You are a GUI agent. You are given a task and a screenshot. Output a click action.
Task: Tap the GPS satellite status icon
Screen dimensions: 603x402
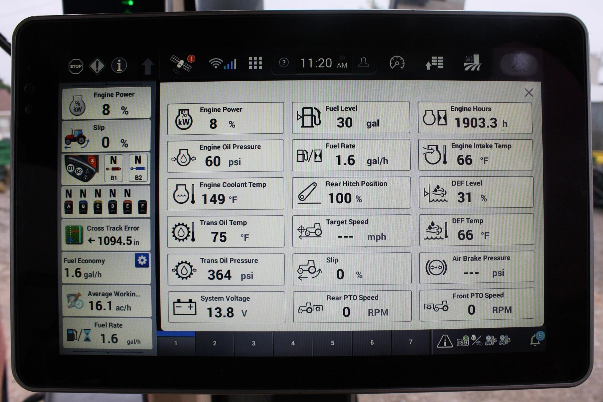click(183, 63)
